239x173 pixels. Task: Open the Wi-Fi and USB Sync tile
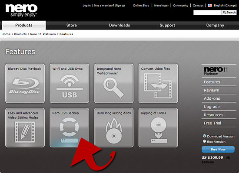click(70, 83)
